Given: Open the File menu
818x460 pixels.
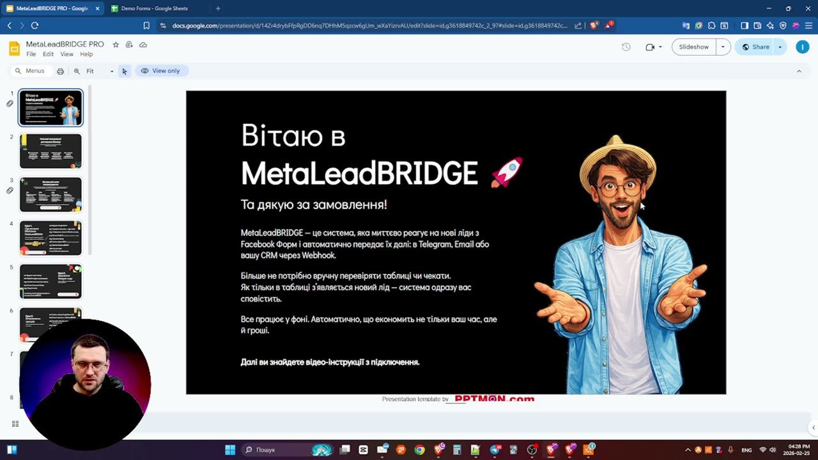Looking at the screenshot, I should pos(31,54).
